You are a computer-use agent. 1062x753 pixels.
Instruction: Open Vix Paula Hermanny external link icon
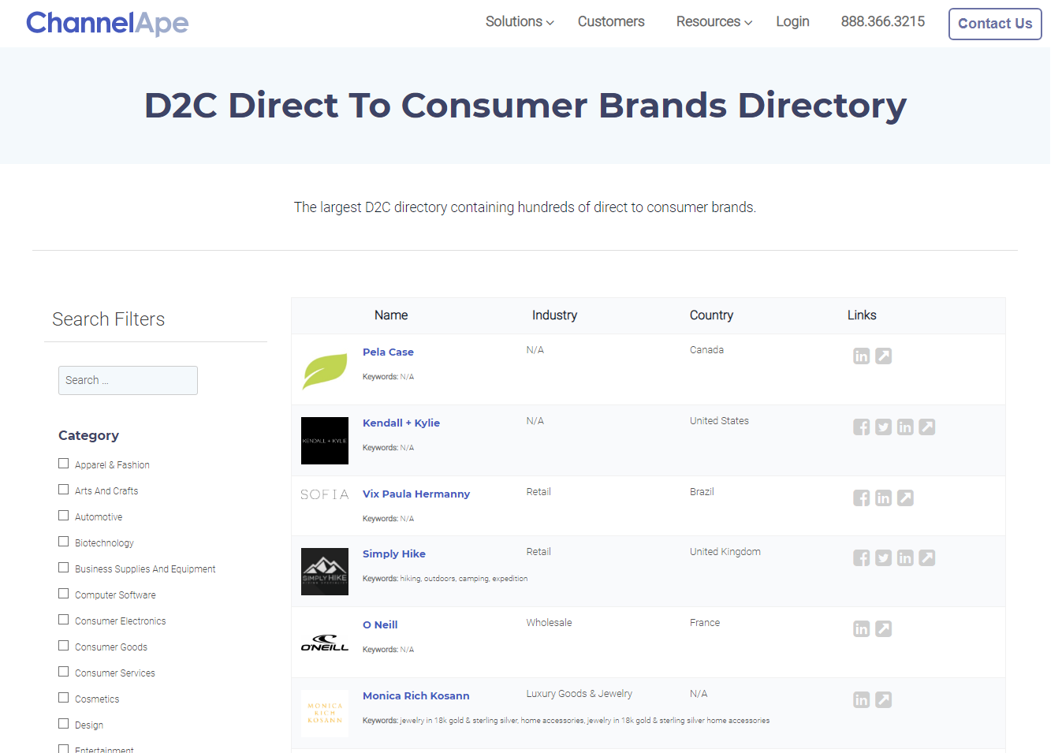(905, 498)
